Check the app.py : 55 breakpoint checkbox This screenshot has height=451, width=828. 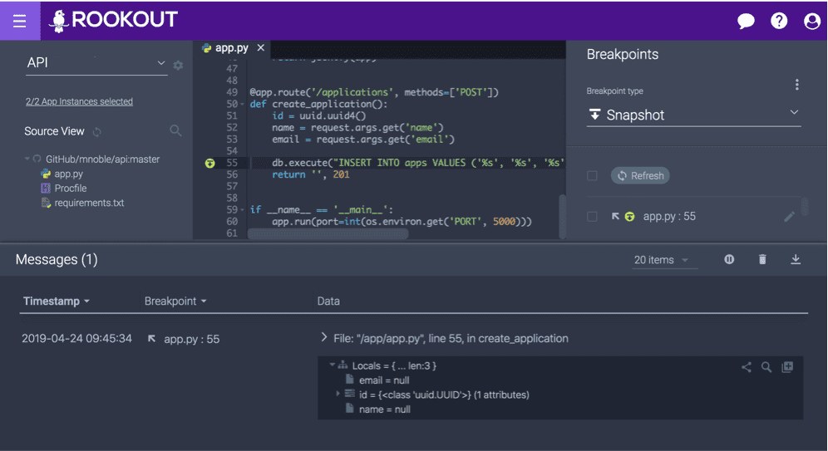[x=592, y=217]
